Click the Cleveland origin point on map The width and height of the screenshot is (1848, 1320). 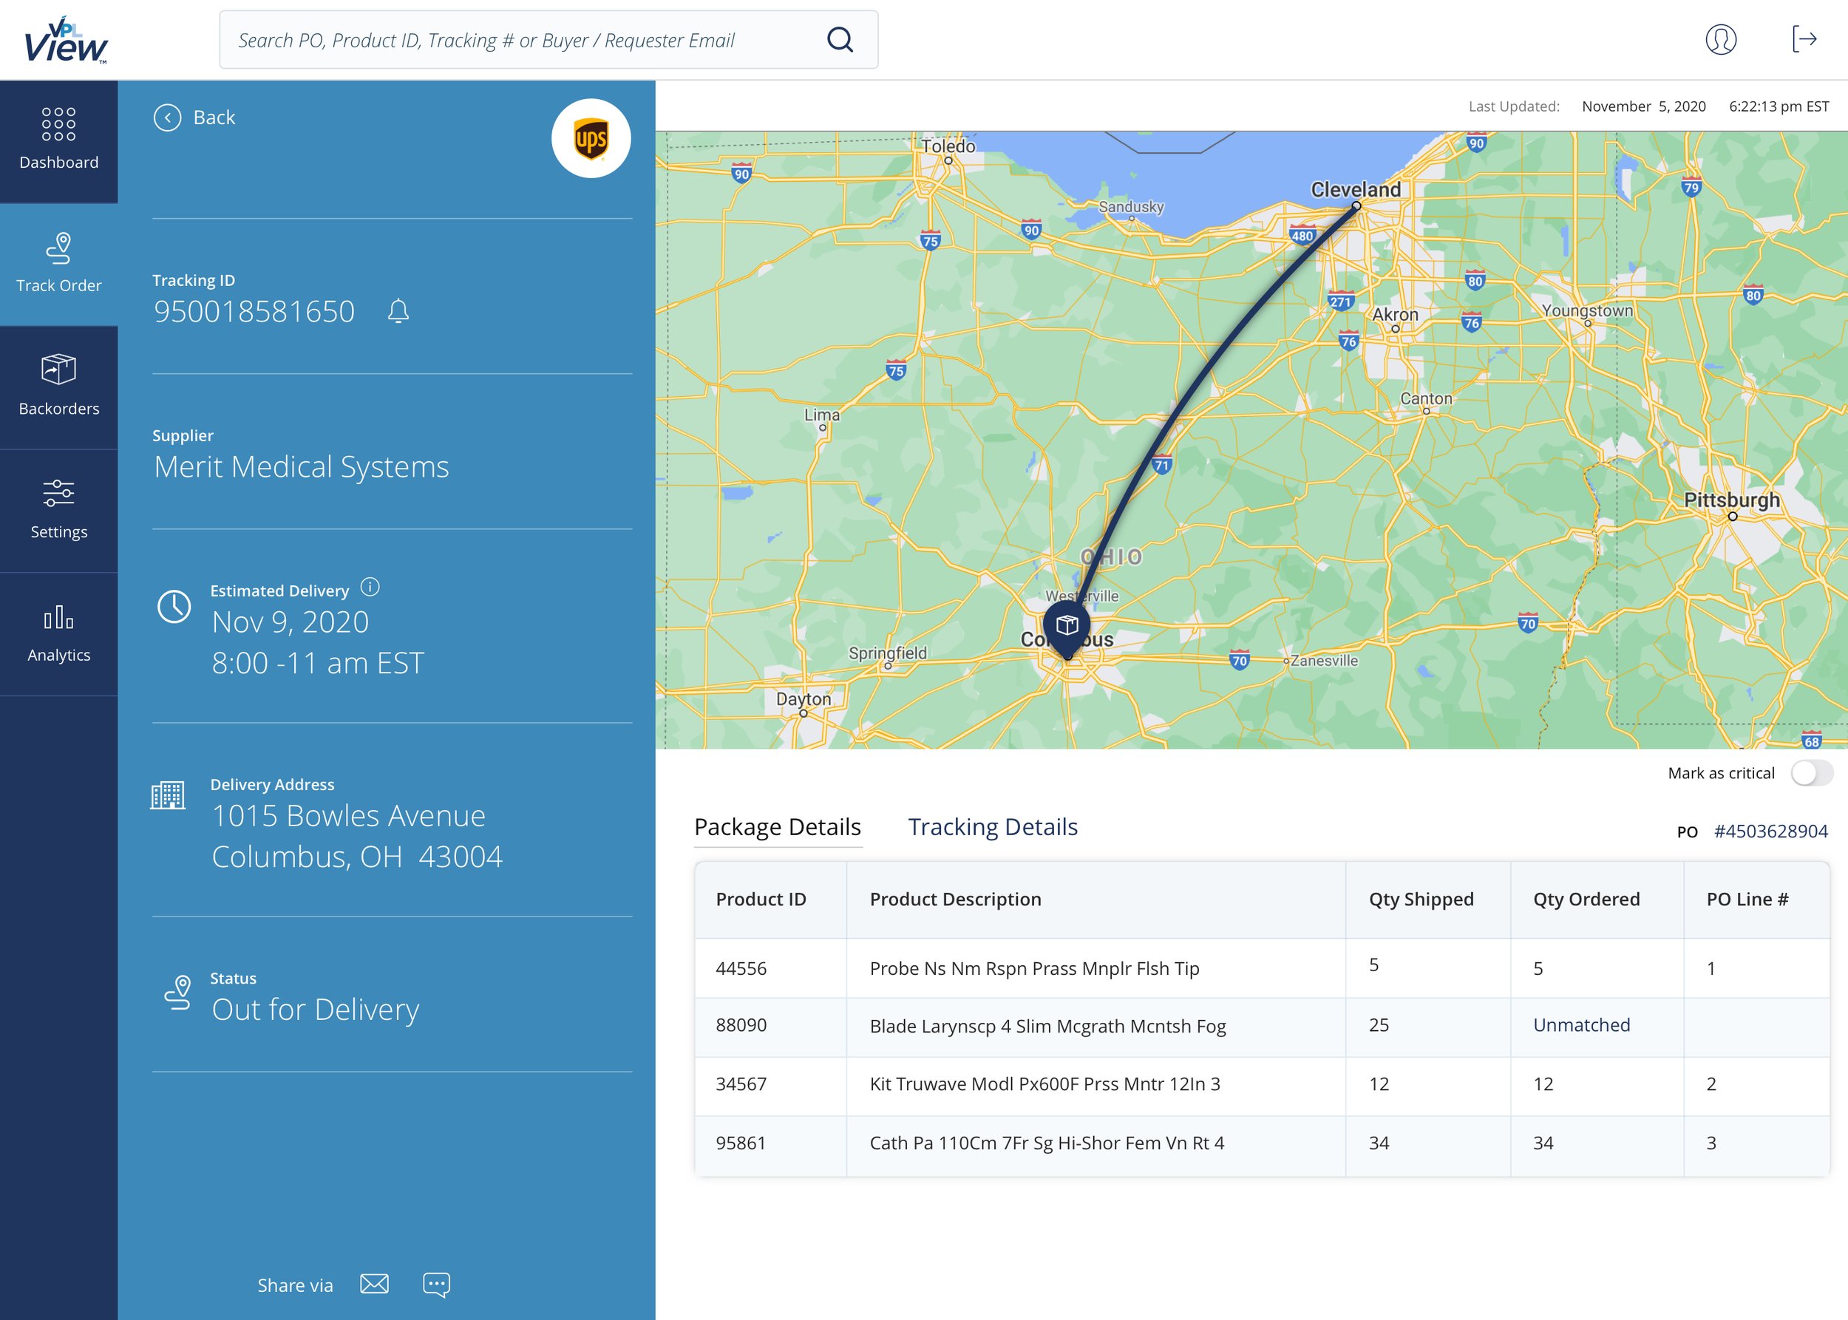point(1356,206)
